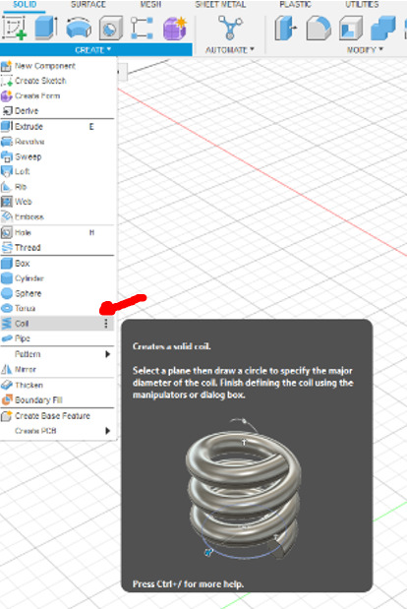Select the Press Pull toolbar icon
Image resolution: width=407 pixels, height=609 pixels.
tap(285, 28)
